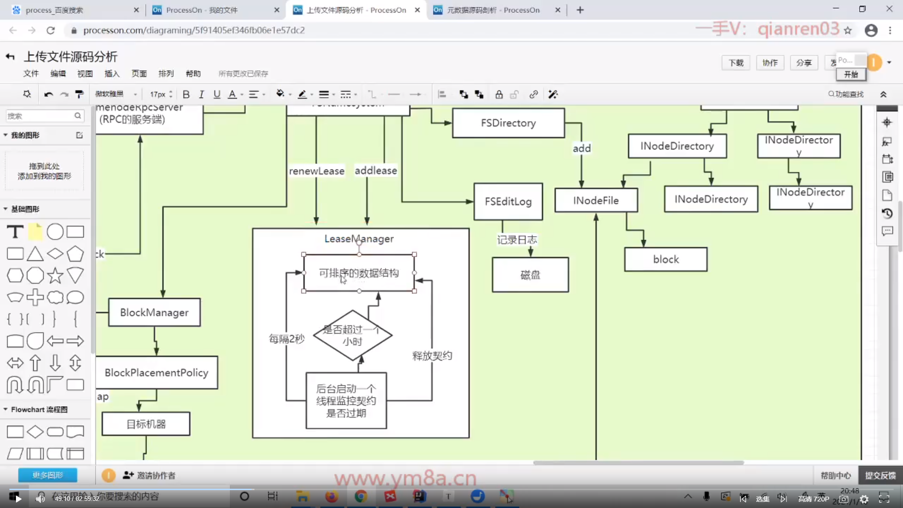Click the video player play button
The image size is (903, 508).
pos(18,499)
